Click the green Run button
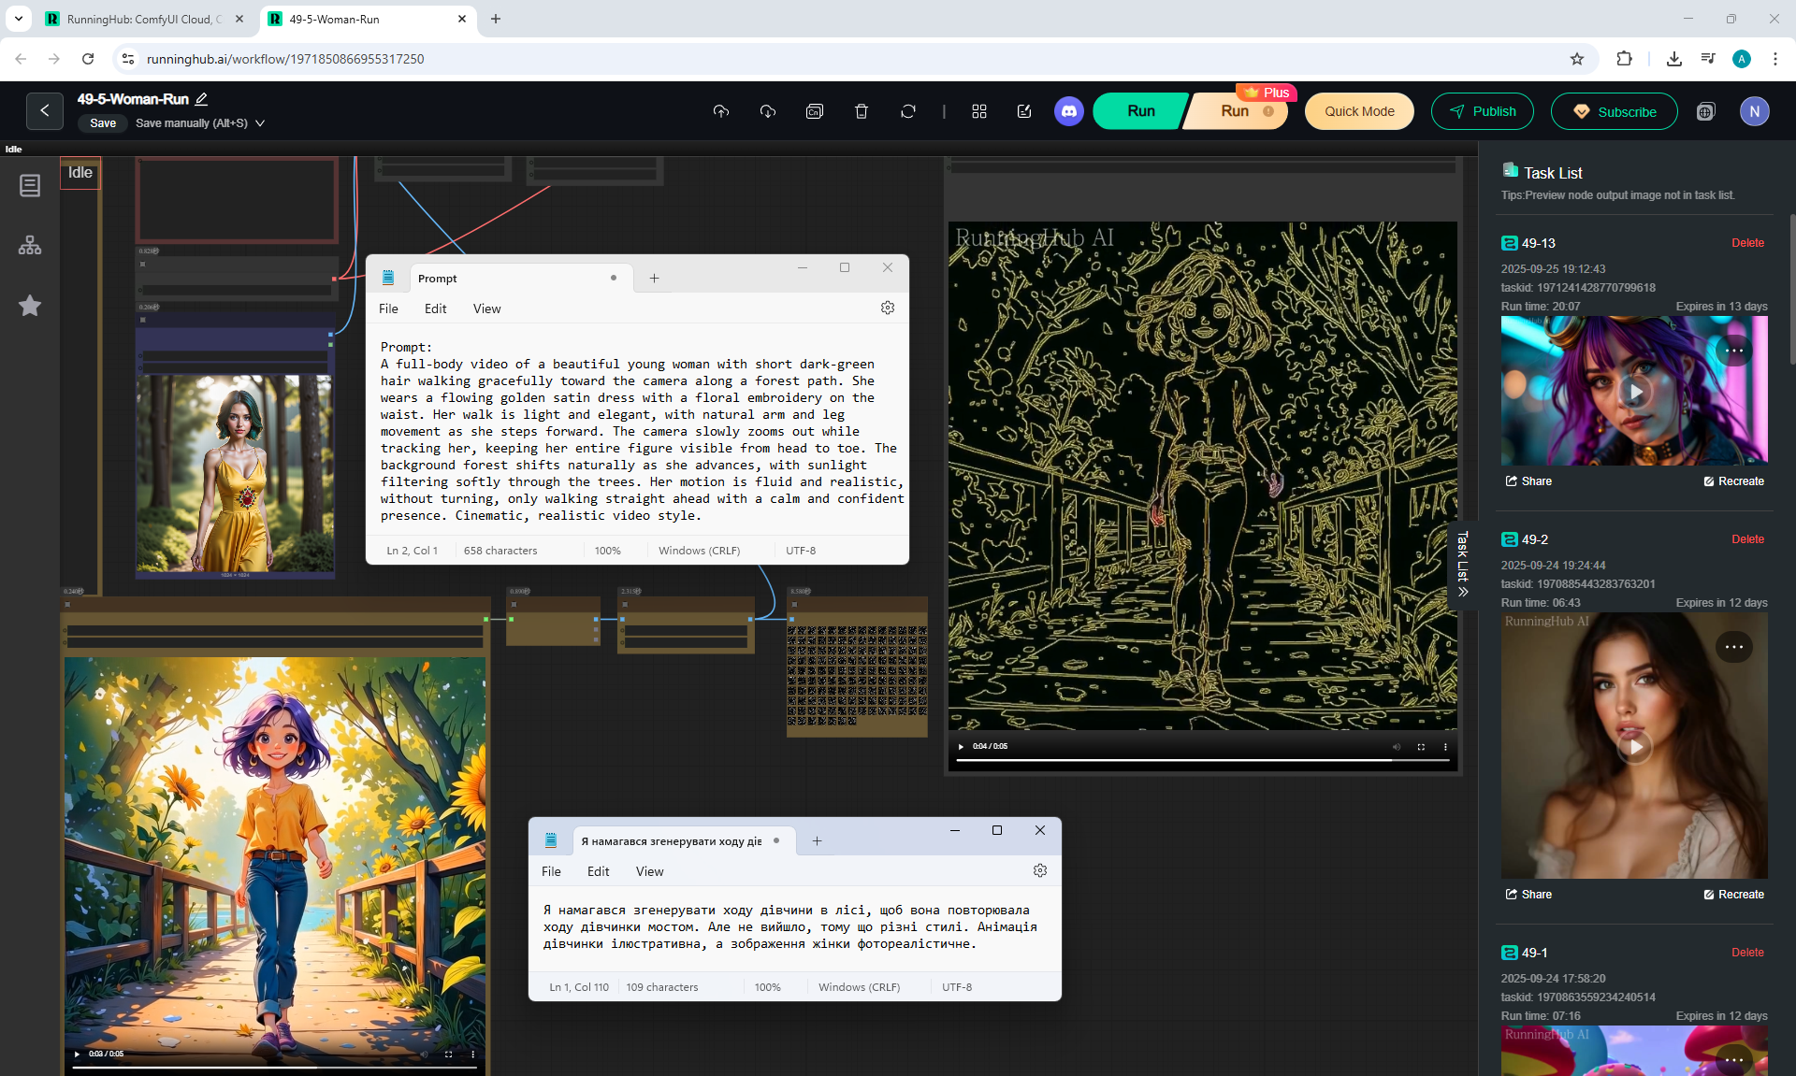 pyautogui.click(x=1140, y=111)
